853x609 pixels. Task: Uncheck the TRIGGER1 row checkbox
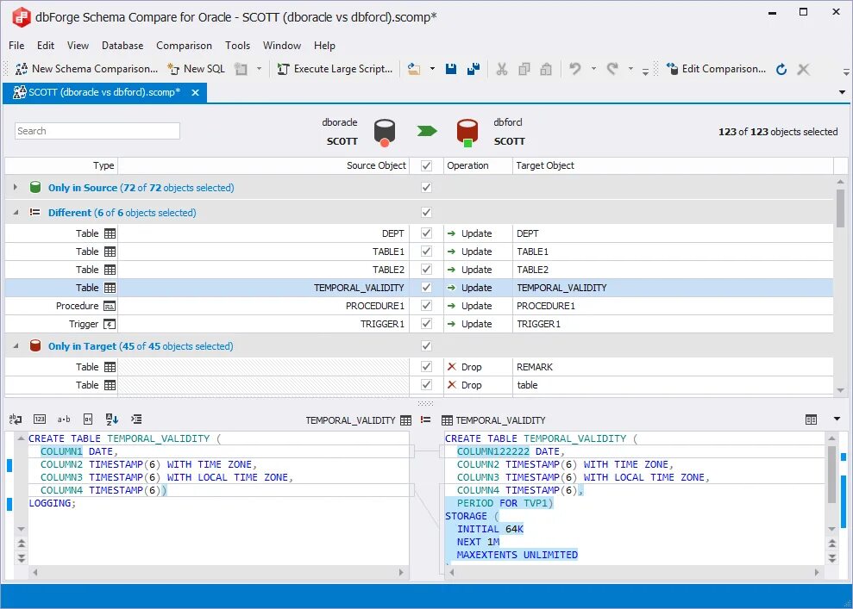click(426, 324)
